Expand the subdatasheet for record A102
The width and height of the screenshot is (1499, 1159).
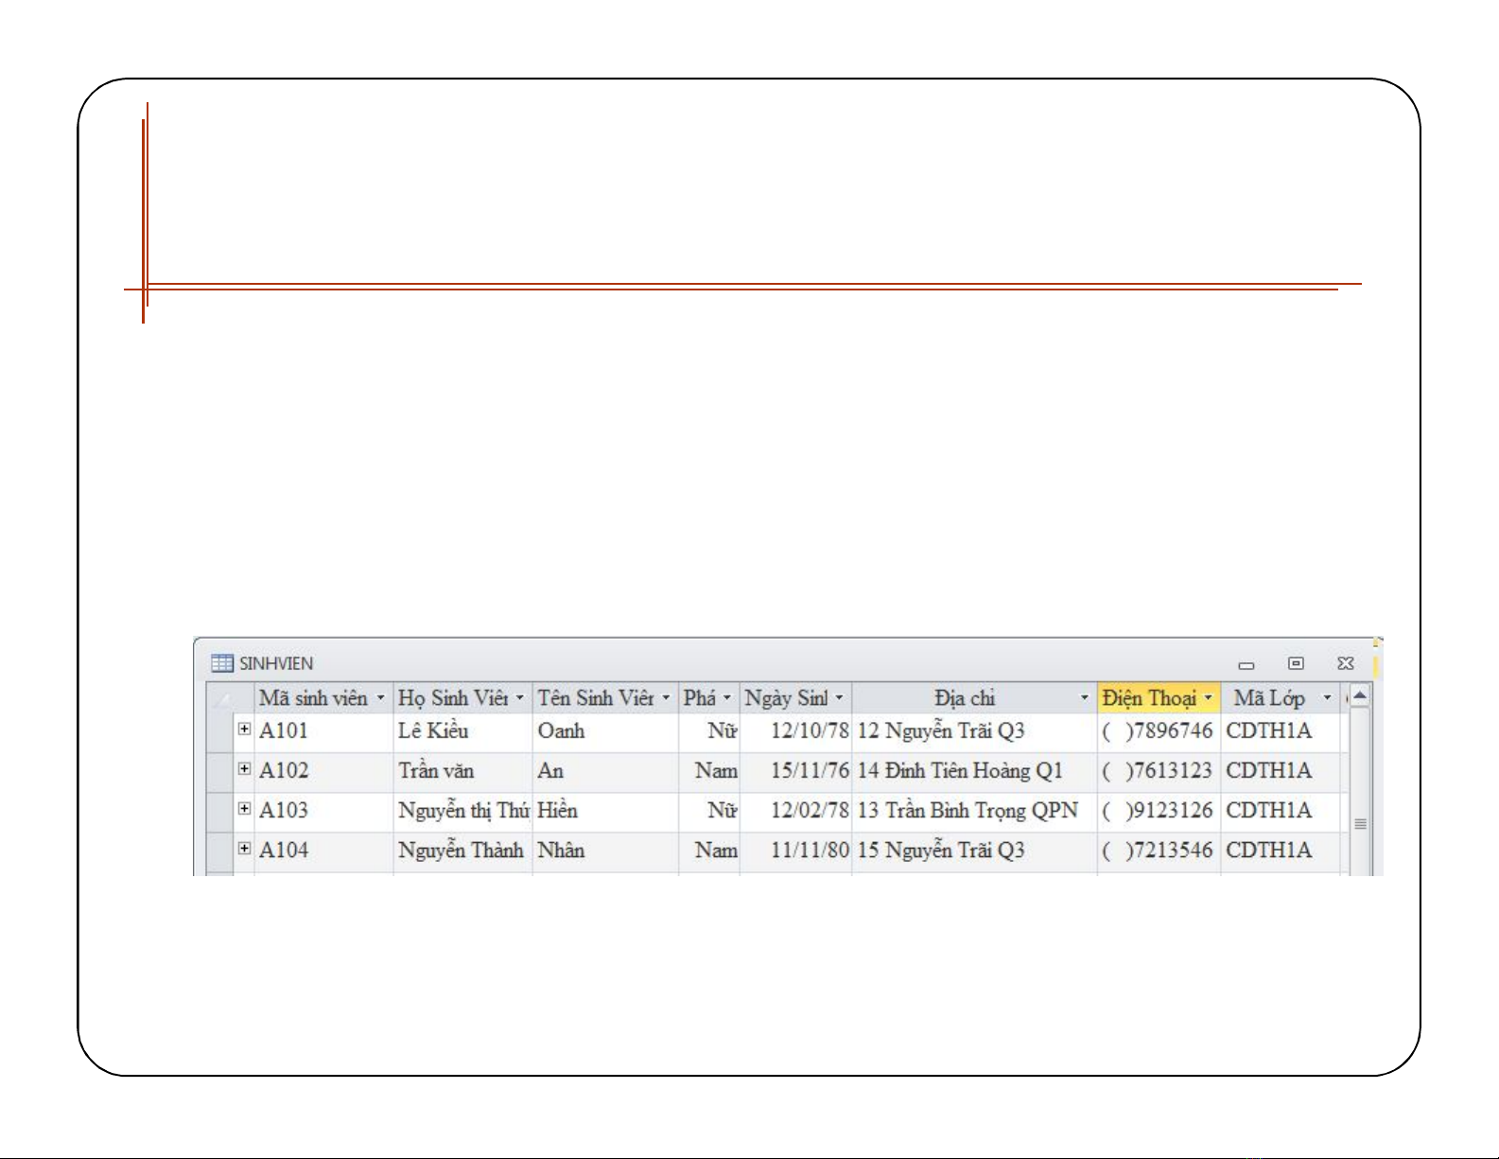click(244, 769)
